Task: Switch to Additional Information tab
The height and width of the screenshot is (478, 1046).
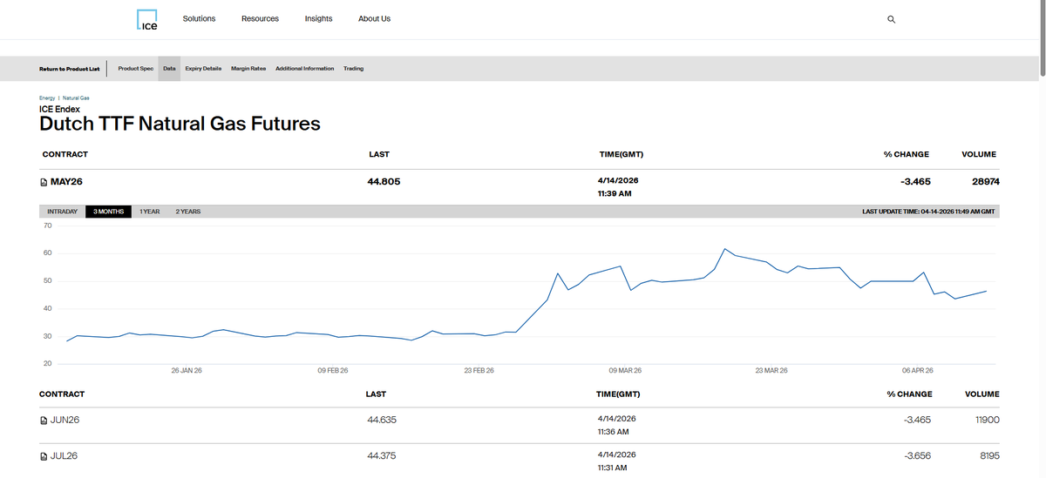Action: point(304,69)
